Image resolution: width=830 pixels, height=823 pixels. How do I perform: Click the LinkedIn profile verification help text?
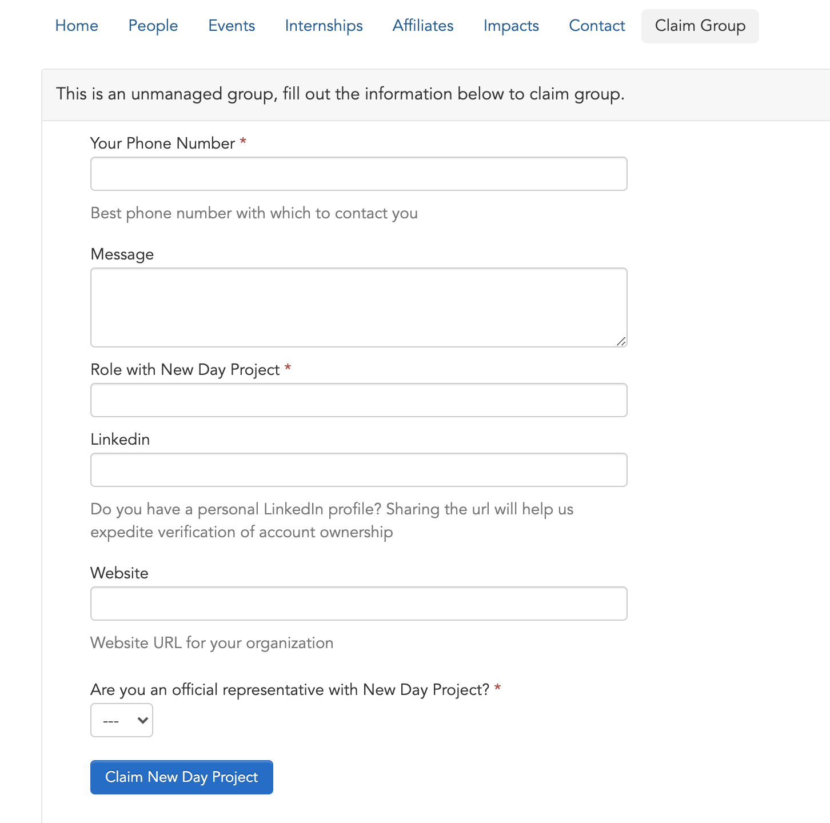(332, 521)
